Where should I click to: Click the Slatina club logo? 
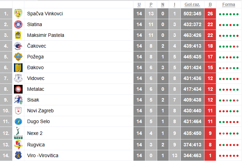click(x=18, y=24)
